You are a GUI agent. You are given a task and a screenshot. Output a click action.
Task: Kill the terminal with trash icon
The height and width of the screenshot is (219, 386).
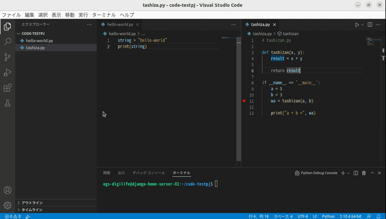pos(364,173)
